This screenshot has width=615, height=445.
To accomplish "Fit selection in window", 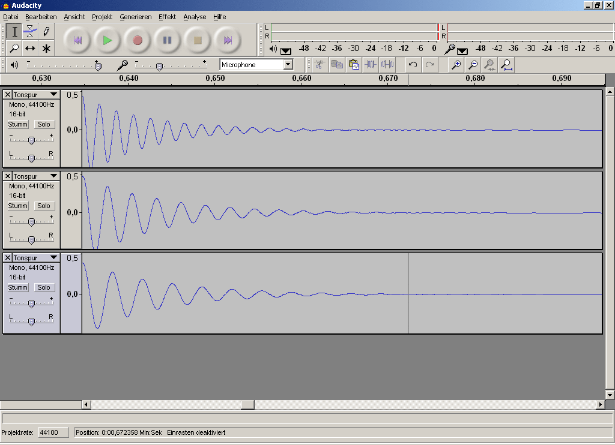I will [489, 65].
